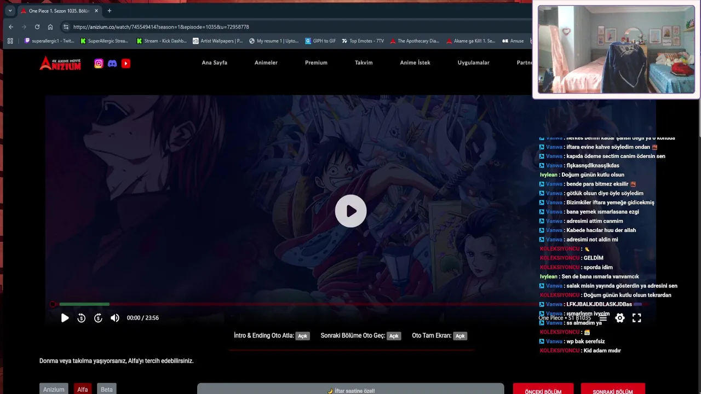The image size is (701, 394).
Task: Close the One Piece browser tab
Action: [x=96, y=10]
